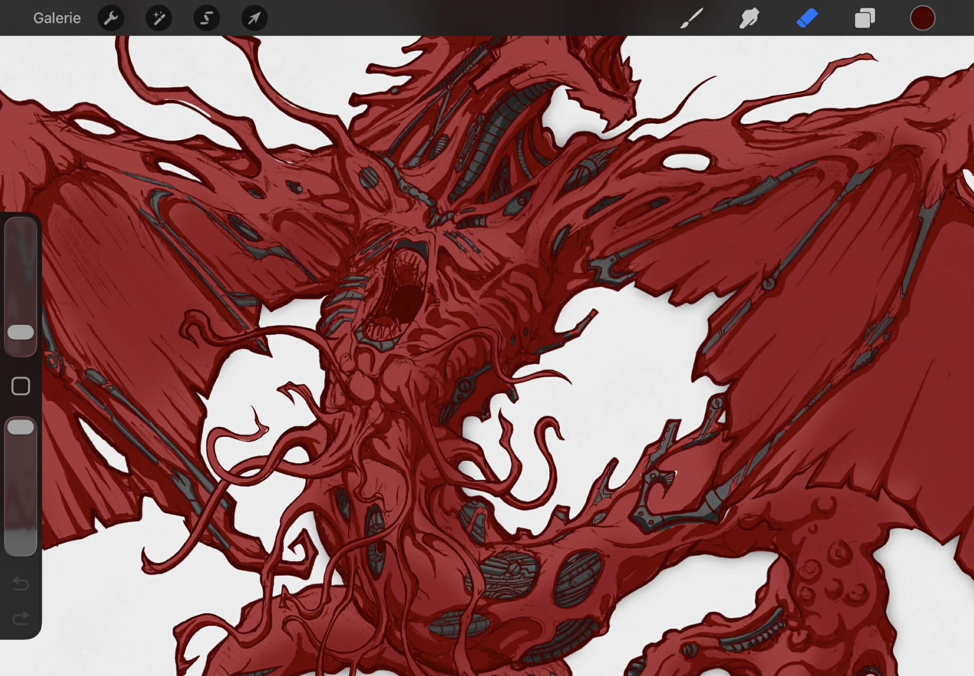The image size is (974, 676).
Task: Tap the square modify button in sidebar
Action: click(x=20, y=386)
